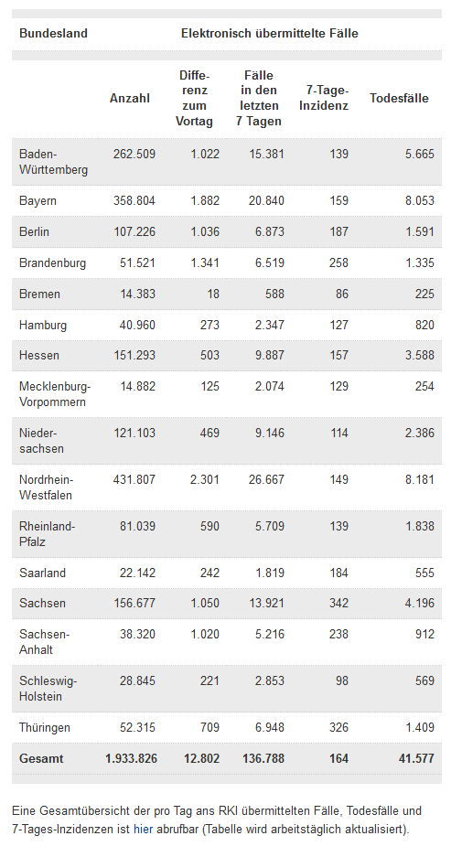Click the Thüringen row label
Viewport: 451px width, 857px height.
coord(44,727)
